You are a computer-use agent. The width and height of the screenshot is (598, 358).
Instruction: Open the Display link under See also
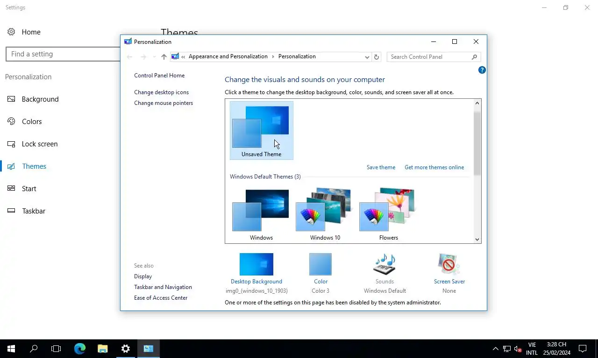[x=143, y=276]
